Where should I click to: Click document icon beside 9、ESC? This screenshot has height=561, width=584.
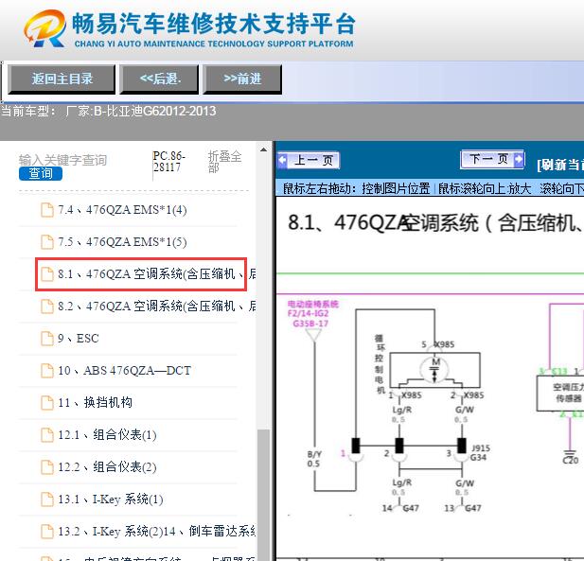coord(47,339)
